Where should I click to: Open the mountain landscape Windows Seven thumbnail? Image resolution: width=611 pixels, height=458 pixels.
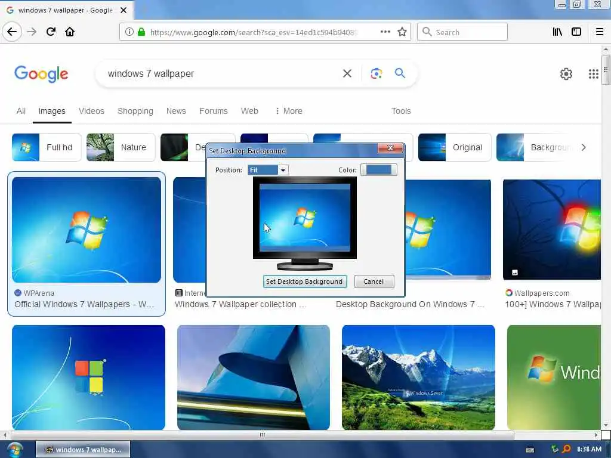(x=418, y=377)
